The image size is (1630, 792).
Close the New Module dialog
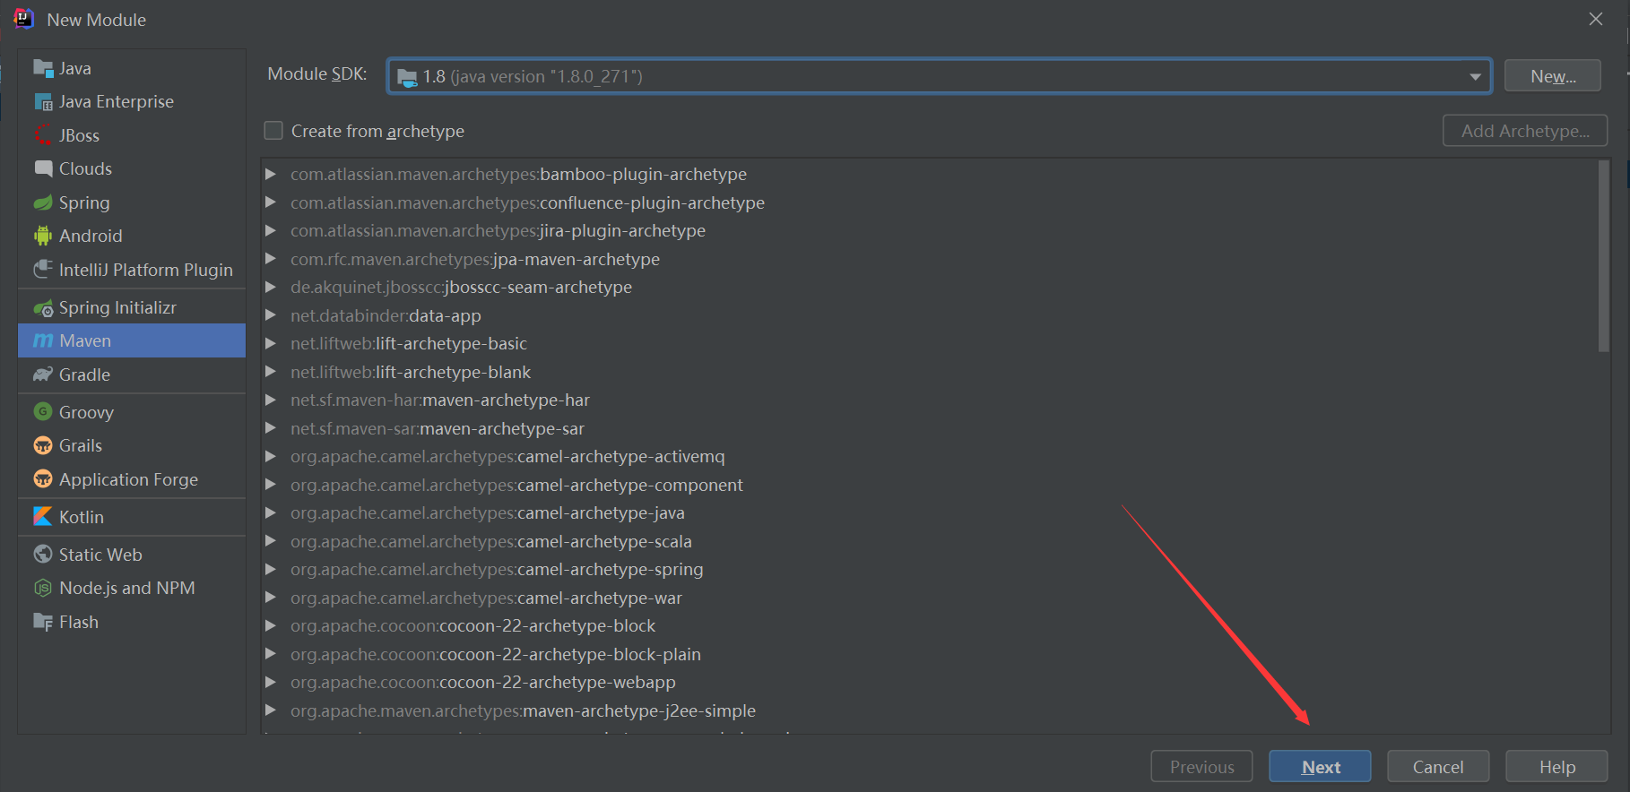(1596, 19)
